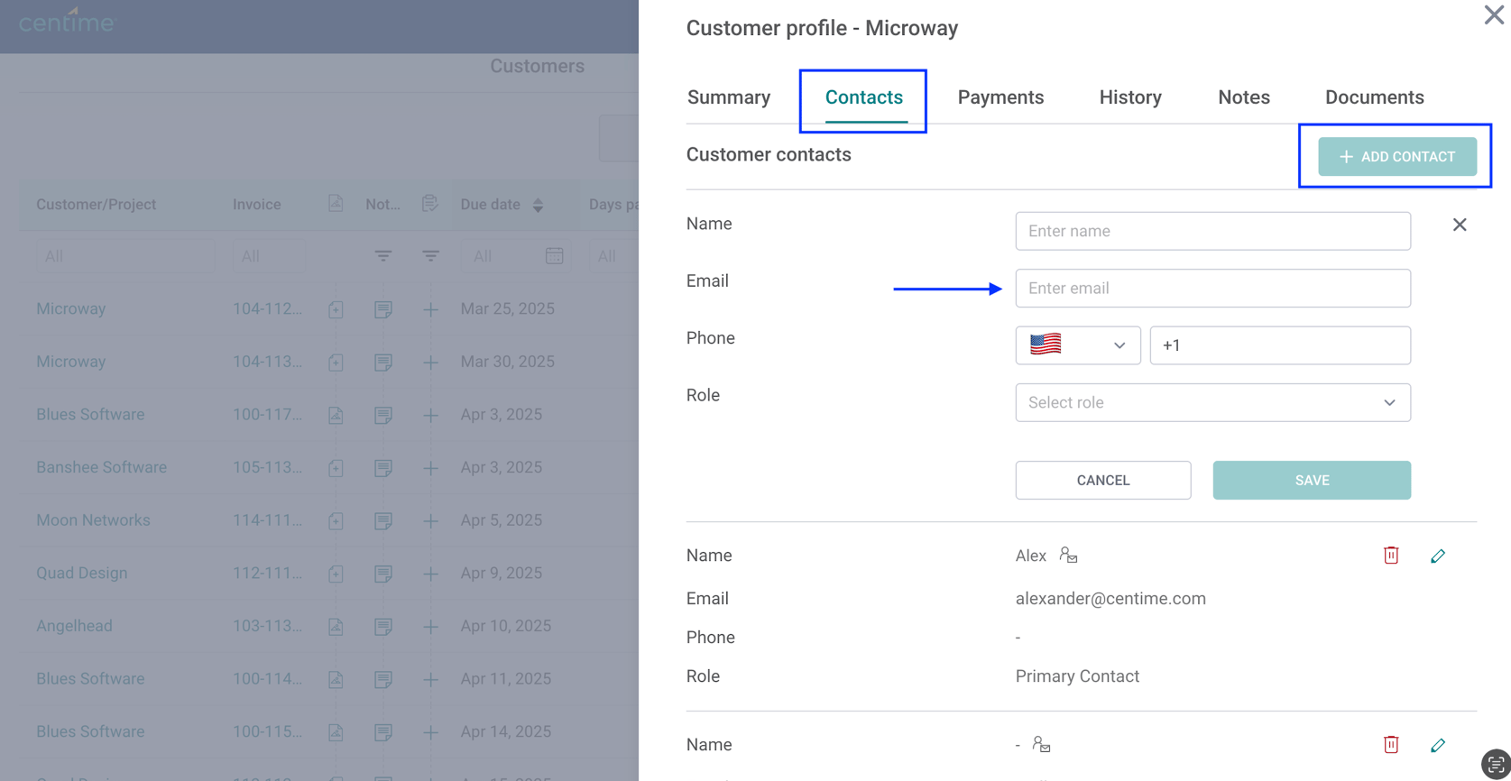
Task: Click plus icon in Banshee Software row
Action: coord(431,468)
